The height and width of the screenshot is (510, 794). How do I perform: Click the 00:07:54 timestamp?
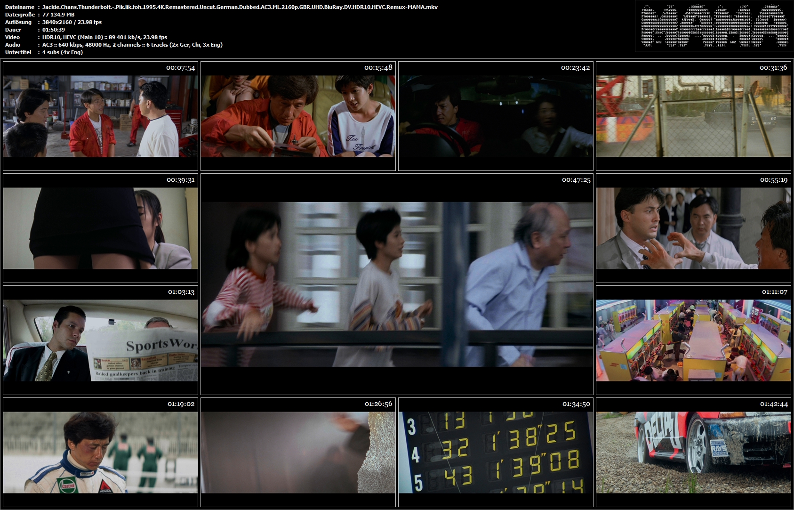coord(180,68)
